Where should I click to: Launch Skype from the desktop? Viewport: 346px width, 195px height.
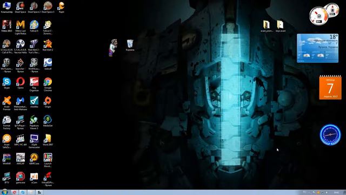pos(6,83)
